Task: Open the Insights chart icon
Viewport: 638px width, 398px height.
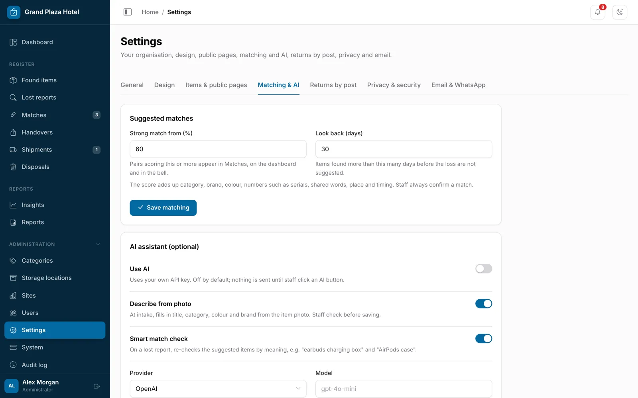Action: (x=13, y=205)
